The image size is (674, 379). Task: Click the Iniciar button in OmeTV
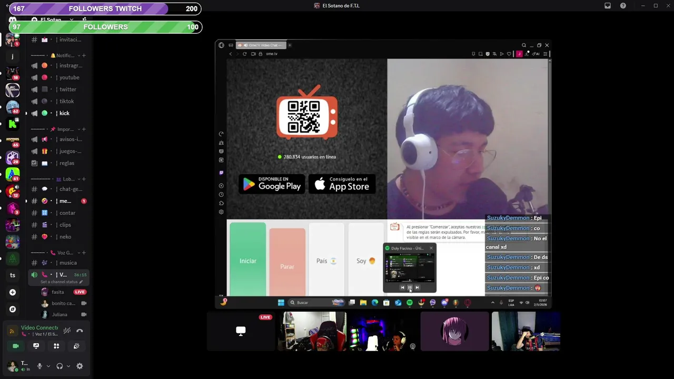(x=248, y=260)
